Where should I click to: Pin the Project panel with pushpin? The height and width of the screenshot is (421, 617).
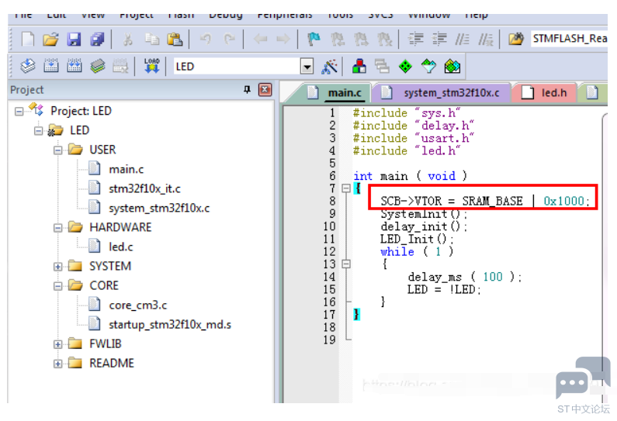(247, 90)
